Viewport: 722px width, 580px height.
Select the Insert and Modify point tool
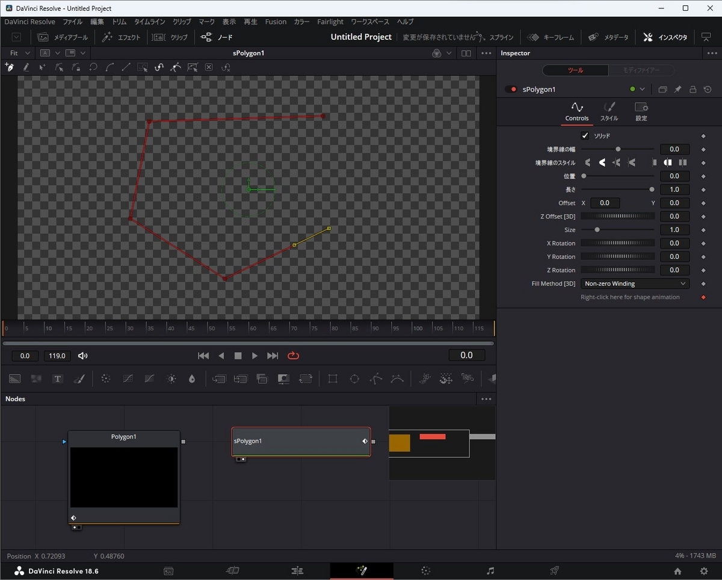[42, 67]
